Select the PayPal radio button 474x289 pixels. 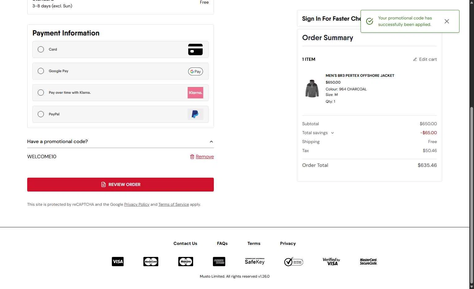(x=41, y=114)
